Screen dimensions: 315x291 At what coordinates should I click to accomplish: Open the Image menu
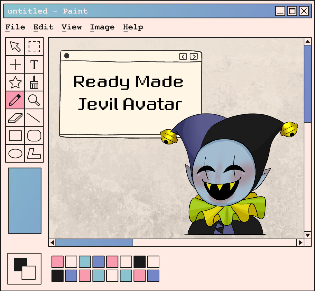(x=102, y=27)
